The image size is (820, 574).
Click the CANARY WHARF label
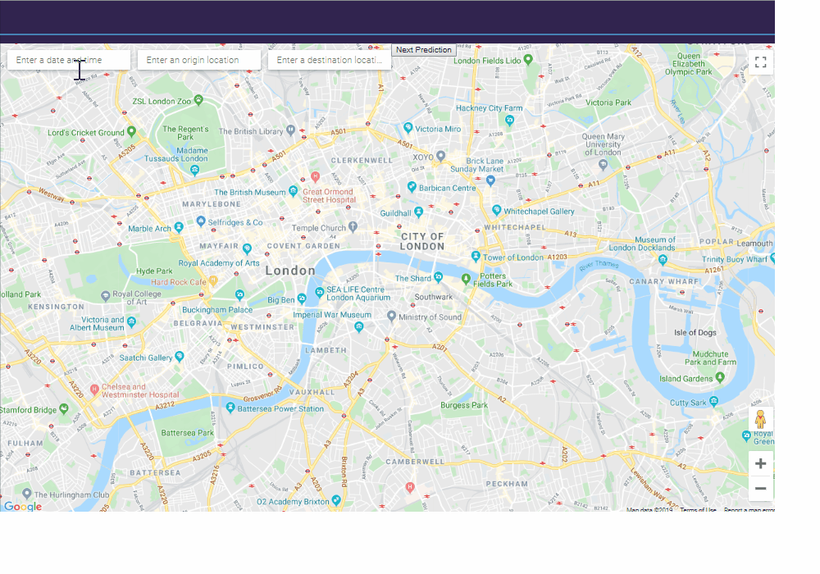(663, 281)
